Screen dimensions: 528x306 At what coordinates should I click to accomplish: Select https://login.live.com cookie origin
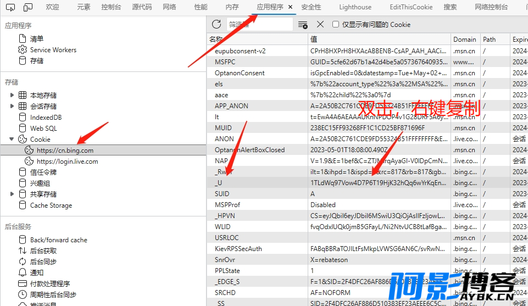(x=68, y=162)
